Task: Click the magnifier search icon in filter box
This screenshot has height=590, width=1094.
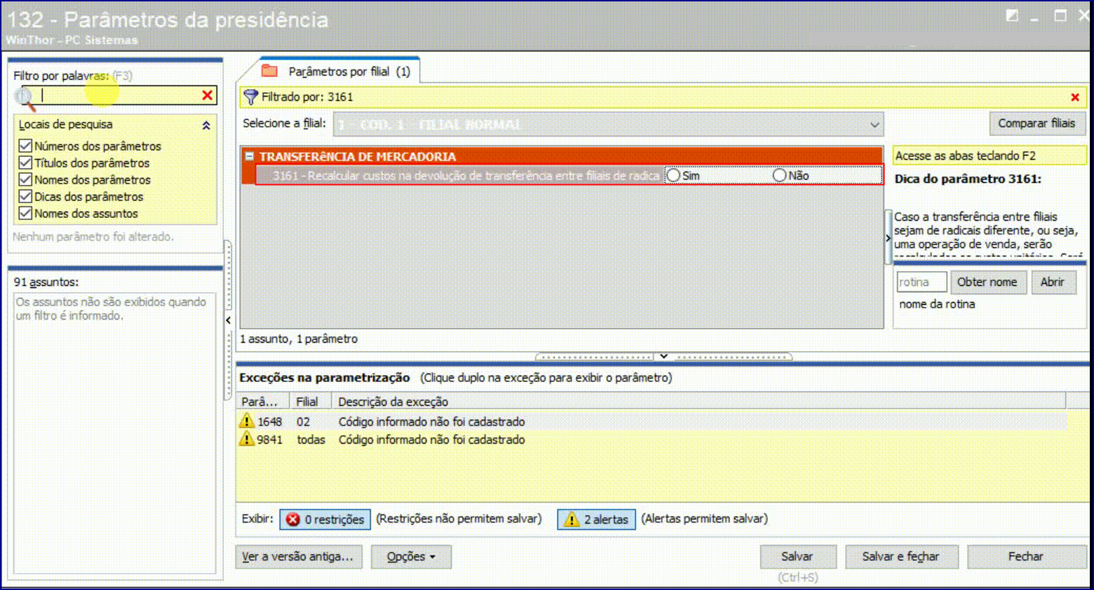Action: [x=25, y=97]
